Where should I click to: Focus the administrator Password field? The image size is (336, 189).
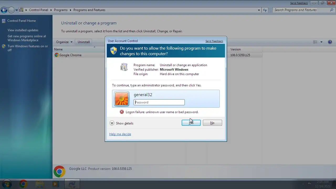[159, 102]
